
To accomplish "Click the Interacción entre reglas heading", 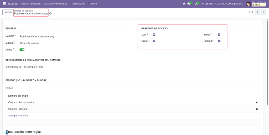I will click(x=25, y=132).
